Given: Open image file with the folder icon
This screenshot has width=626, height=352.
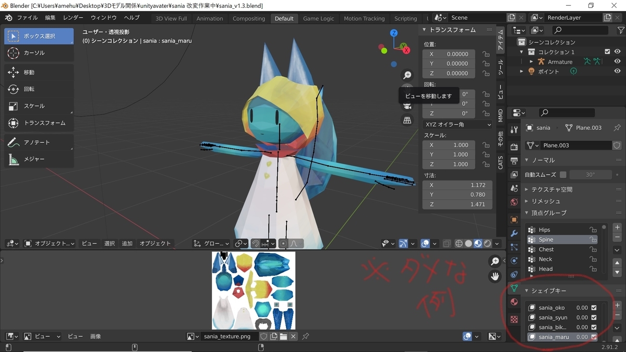Looking at the screenshot, I should click(283, 336).
